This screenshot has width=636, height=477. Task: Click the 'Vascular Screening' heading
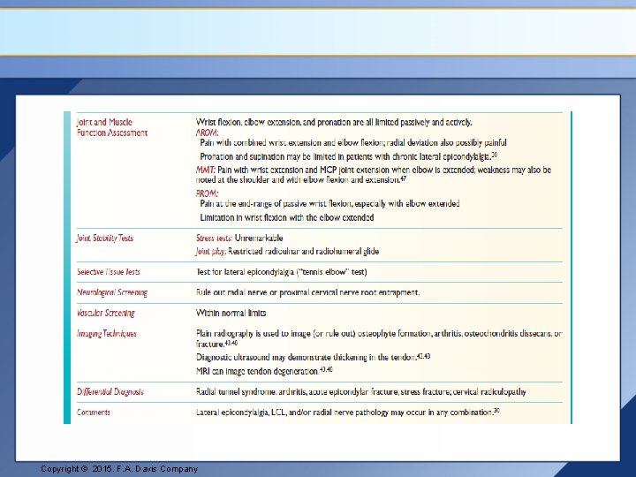tap(106, 313)
